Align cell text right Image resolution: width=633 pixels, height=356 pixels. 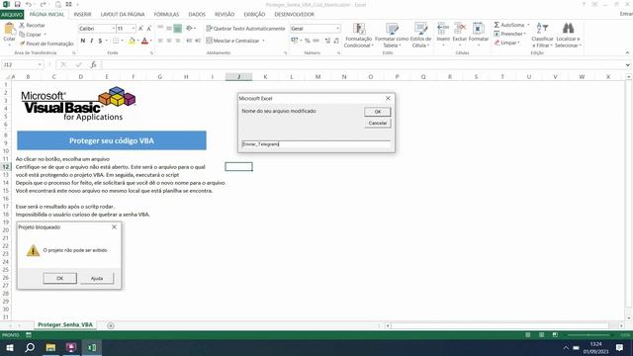177,41
